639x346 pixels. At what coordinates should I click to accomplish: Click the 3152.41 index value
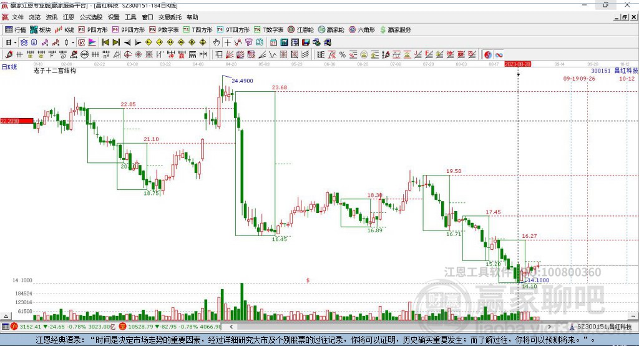30,327
